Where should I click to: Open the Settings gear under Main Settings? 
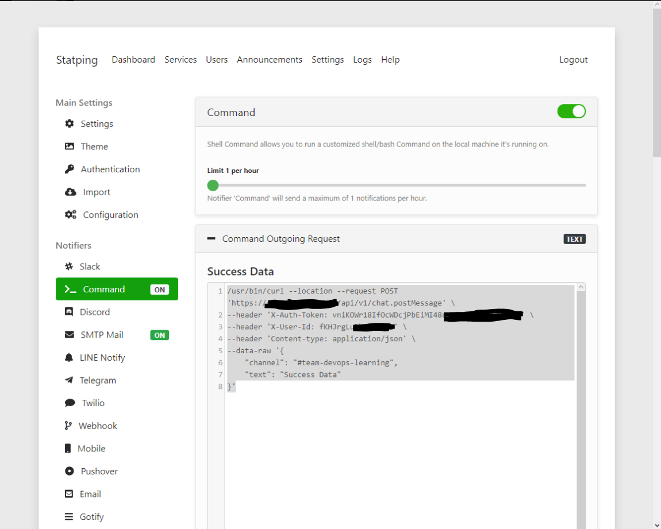69,123
